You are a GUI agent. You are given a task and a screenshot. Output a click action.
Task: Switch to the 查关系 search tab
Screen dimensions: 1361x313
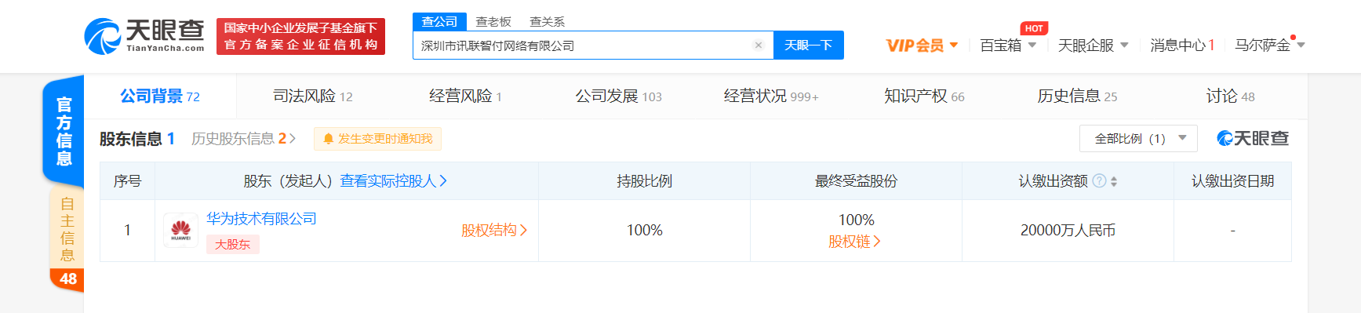[547, 22]
